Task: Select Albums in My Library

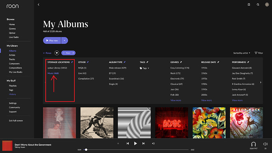Action: [x=13, y=51]
